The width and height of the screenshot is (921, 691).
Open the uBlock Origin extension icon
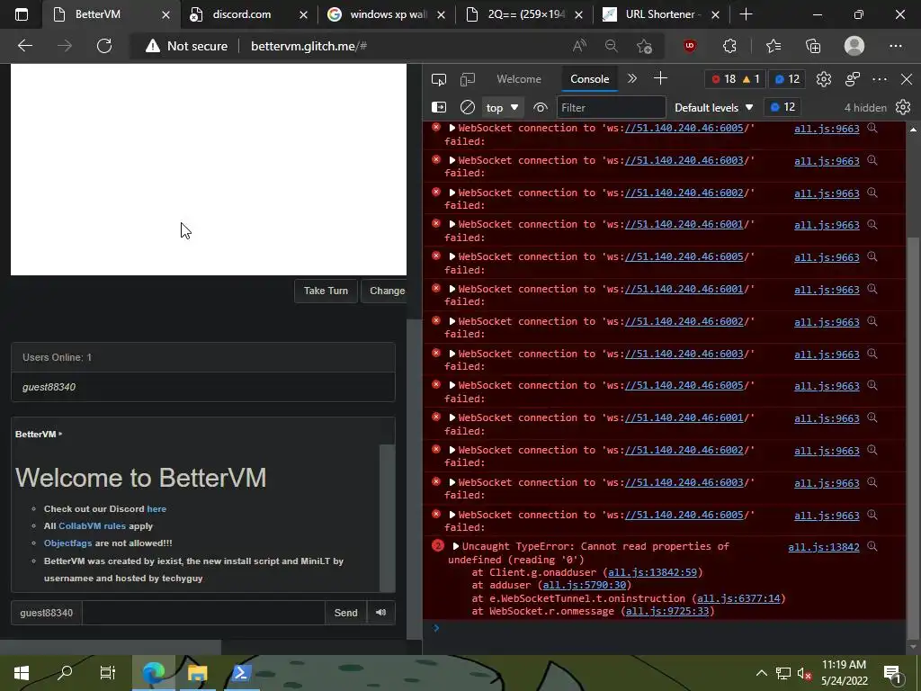690,46
